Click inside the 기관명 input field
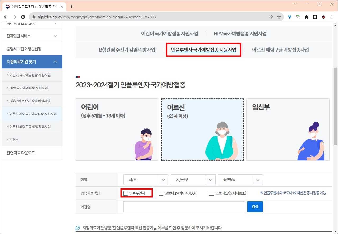Image resolution: width=338 pixels, height=234 pixels. click(x=184, y=206)
